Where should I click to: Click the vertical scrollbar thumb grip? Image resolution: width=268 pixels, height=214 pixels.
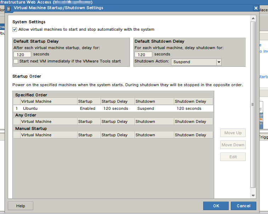point(253,105)
